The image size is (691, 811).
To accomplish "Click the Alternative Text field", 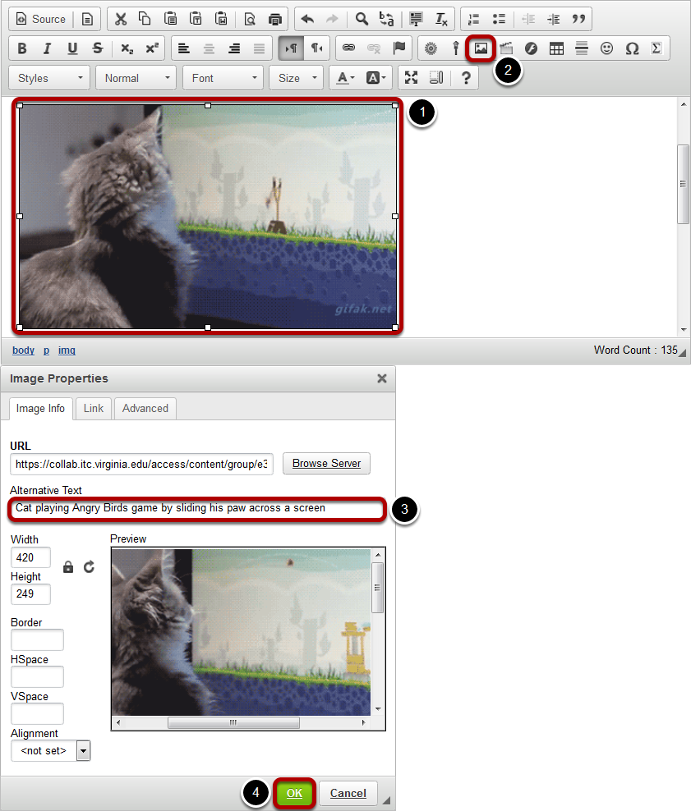I will pos(196,509).
